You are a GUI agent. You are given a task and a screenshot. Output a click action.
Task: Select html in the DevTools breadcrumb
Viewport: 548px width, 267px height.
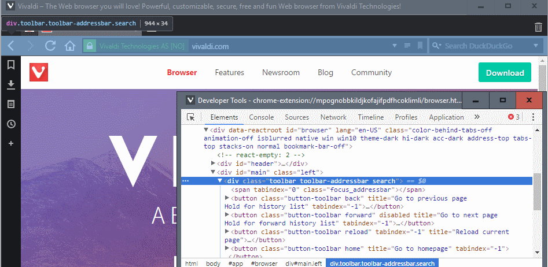191,264
